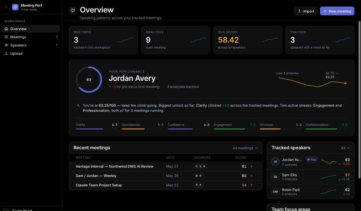Click the CM avatar for Robin Park
This screenshot has width=361, height=211.
275,191
